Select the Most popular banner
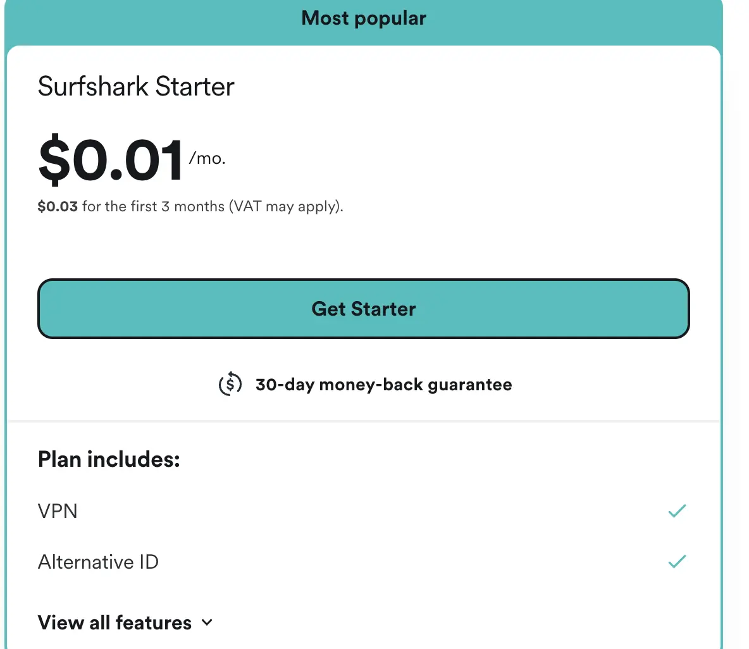The width and height of the screenshot is (749, 649). tap(364, 19)
